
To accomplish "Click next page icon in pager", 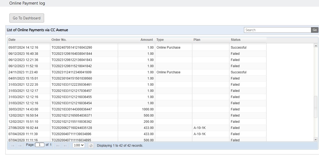I will point(58,146).
